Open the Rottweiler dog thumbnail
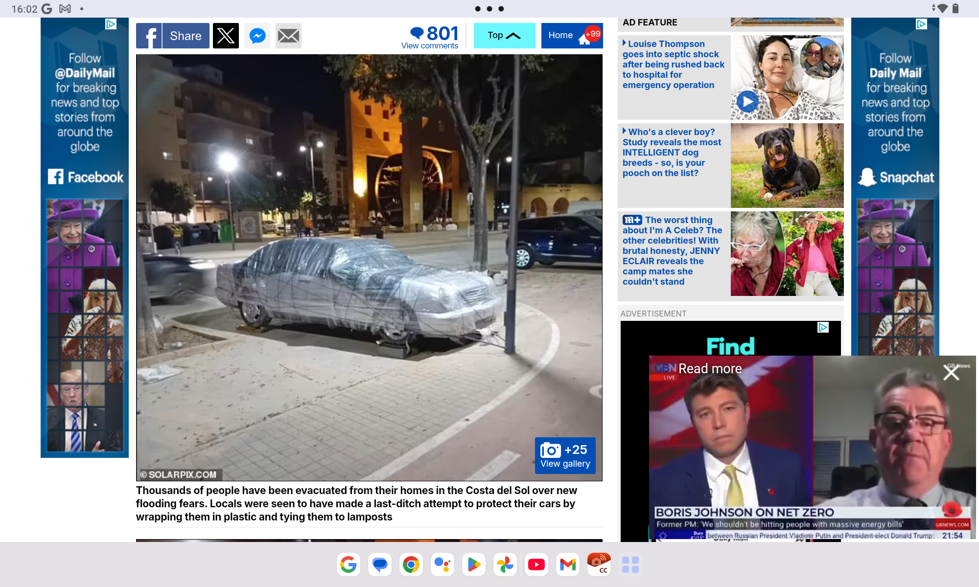Screen dimensions: 979x587 787,165
